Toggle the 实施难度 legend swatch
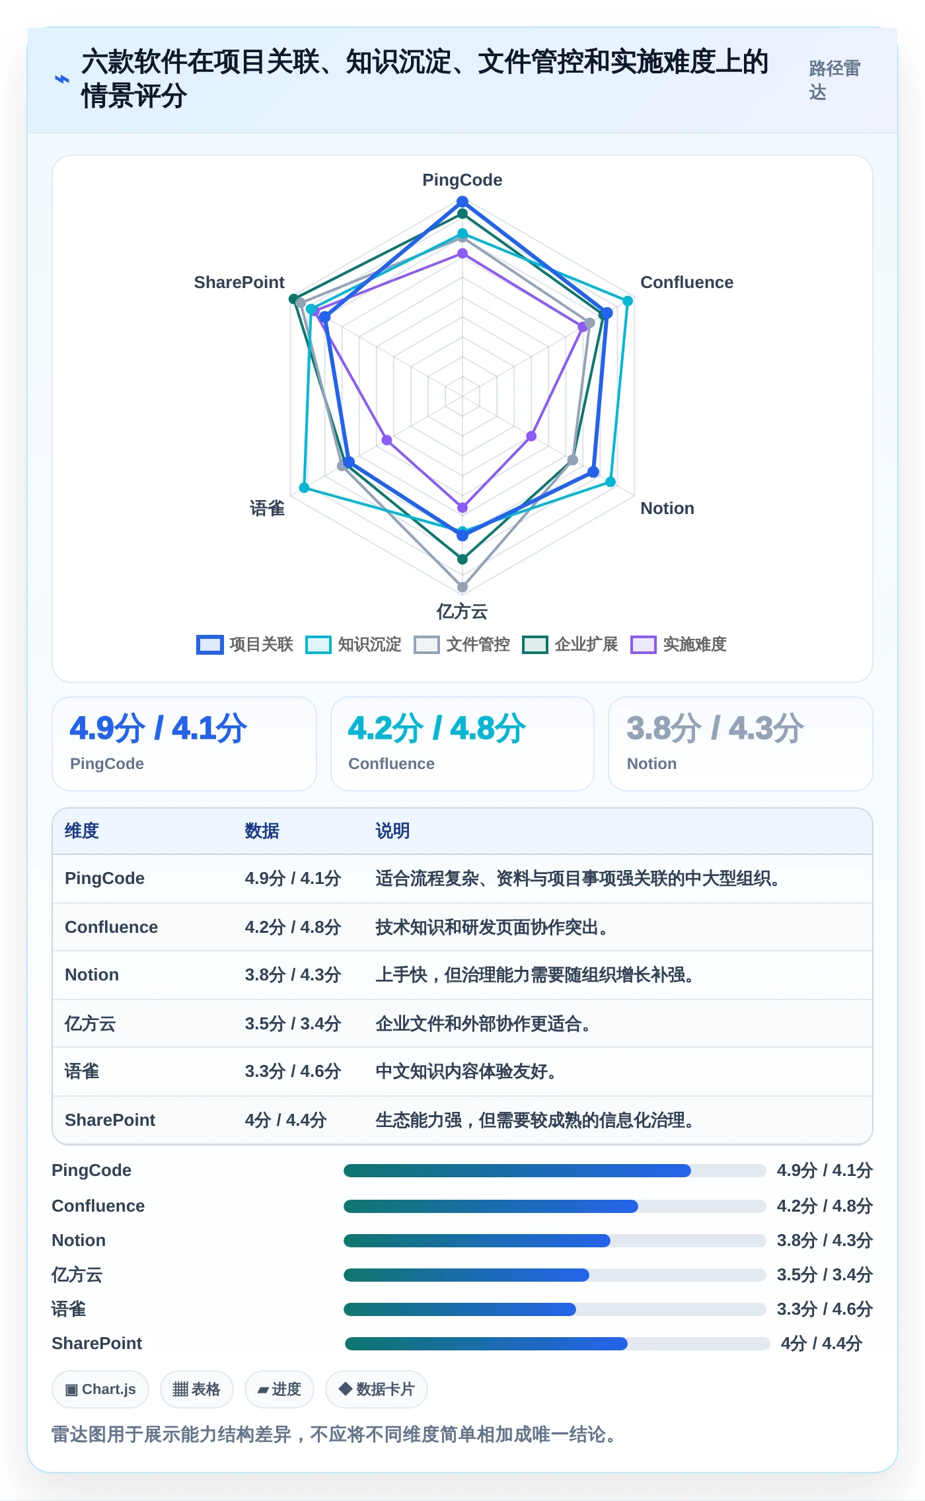This screenshot has height=1501, width=925. 644,645
